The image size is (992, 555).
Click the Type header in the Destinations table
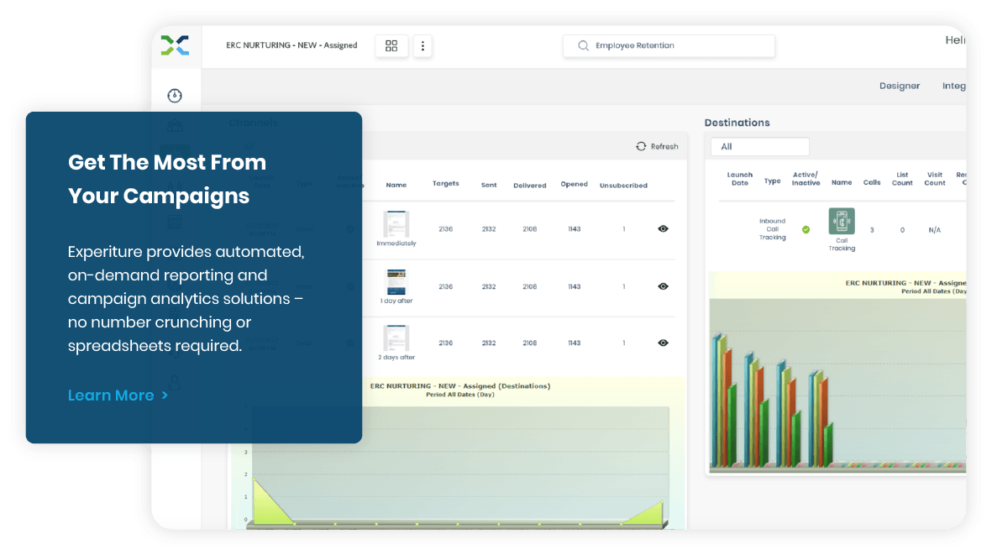click(x=773, y=181)
